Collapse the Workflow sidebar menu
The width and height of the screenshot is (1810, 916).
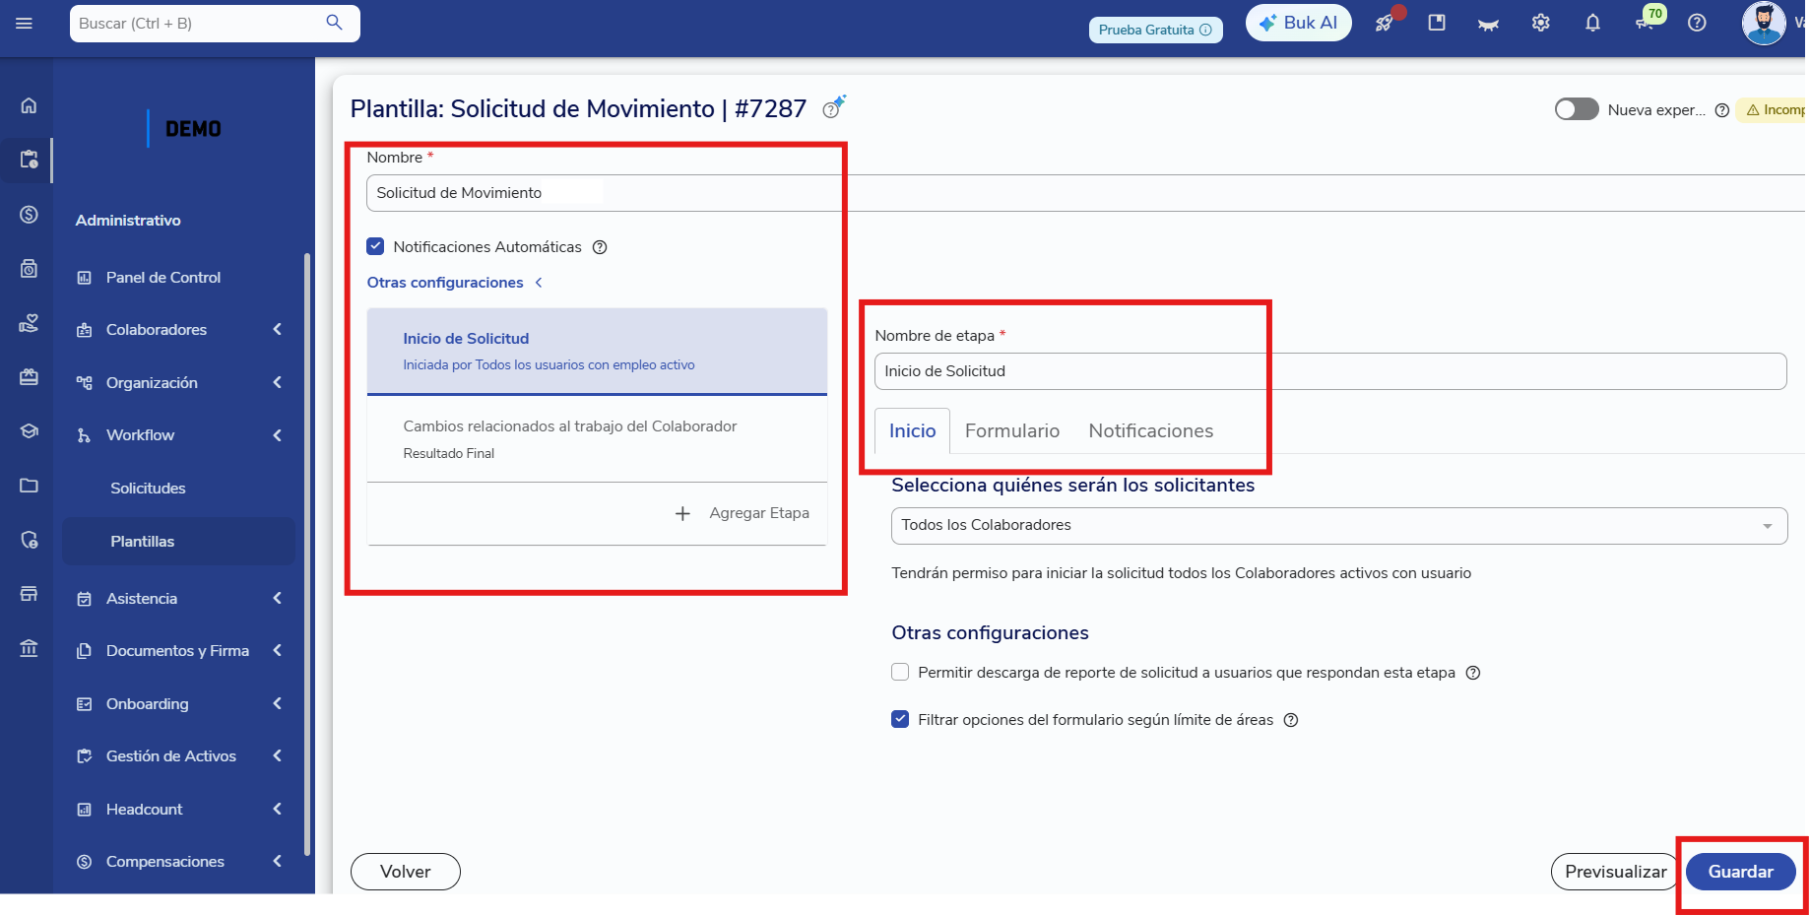pos(179,435)
